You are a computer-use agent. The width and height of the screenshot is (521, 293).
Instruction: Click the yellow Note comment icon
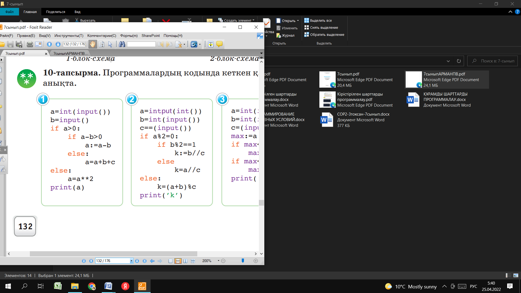pos(219,44)
